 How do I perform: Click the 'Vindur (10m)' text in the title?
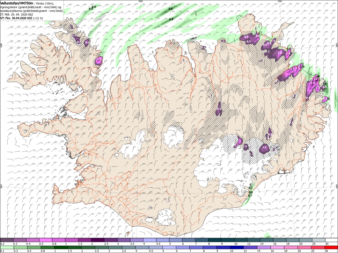(x=45, y=3)
